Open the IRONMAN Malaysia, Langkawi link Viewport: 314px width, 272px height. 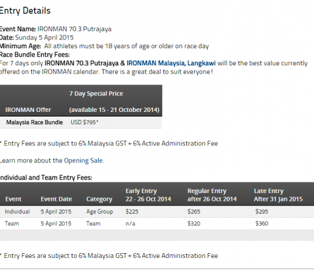coord(171,64)
